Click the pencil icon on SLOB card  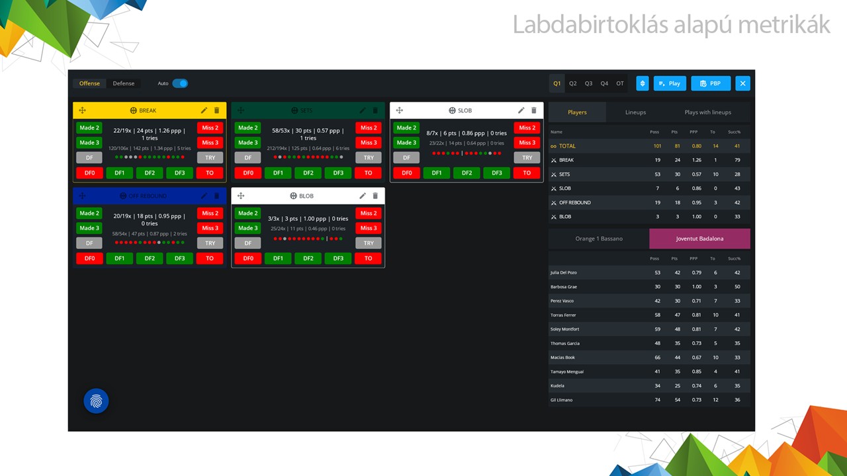click(521, 110)
